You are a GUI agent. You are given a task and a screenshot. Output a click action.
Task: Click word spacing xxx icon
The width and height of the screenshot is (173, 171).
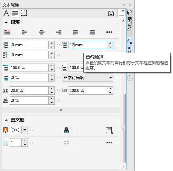pos(64,91)
